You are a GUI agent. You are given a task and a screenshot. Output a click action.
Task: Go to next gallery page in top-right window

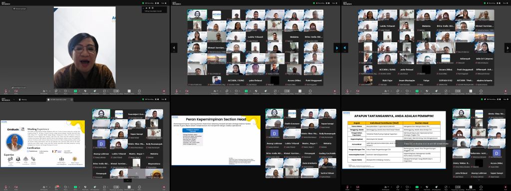[x=508, y=48]
